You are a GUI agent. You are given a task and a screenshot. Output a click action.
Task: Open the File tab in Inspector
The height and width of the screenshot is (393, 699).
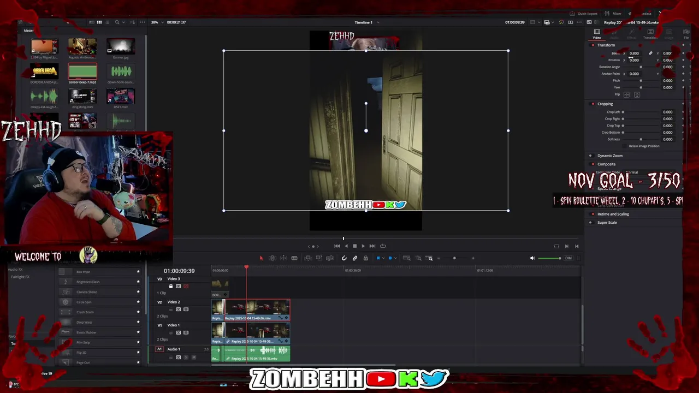click(x=686, y=34)
